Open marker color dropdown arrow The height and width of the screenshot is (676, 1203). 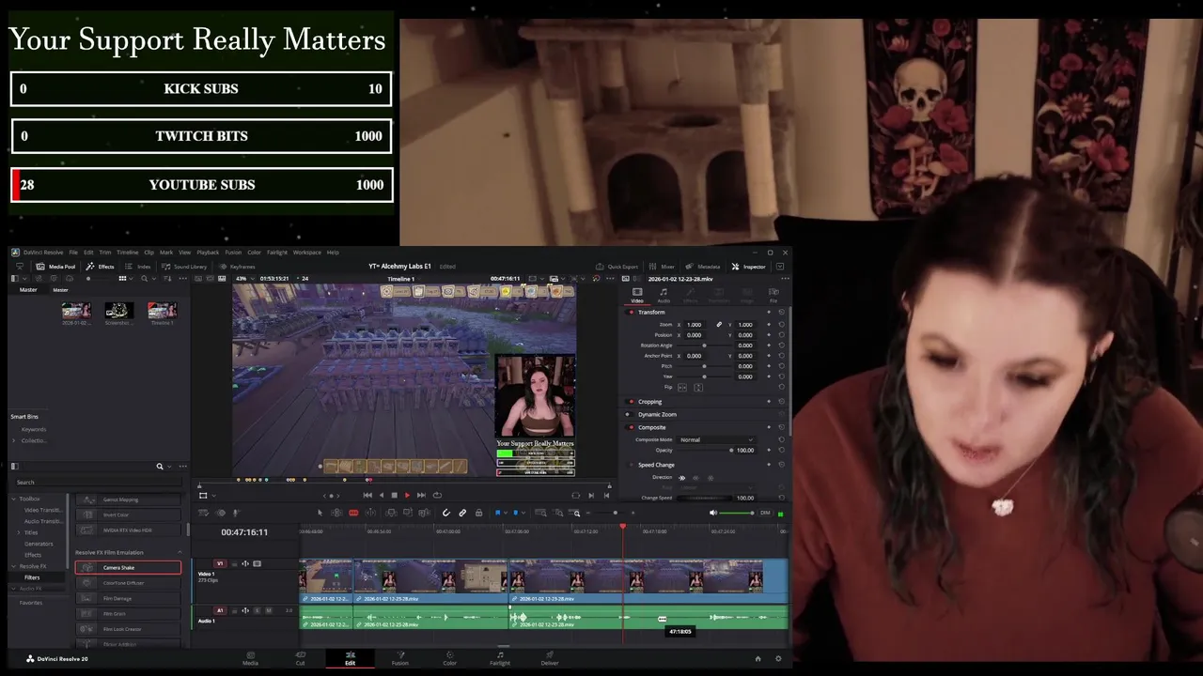523,513
